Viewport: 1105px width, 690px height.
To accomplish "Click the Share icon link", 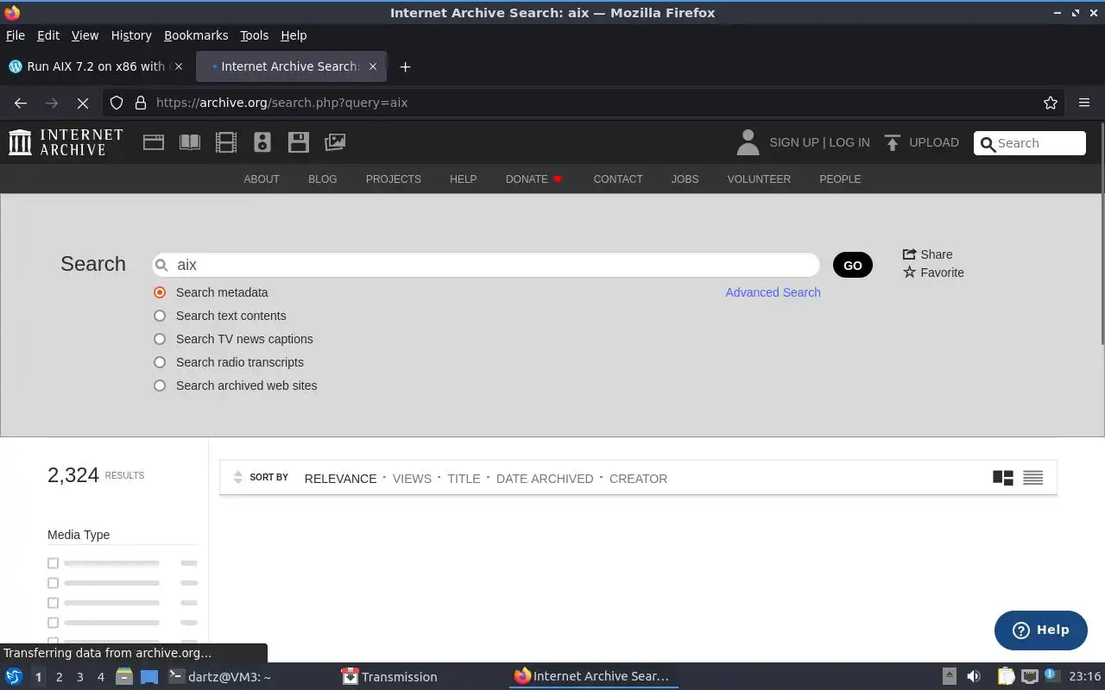I will point(927,254).
